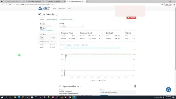Image resolution: width=176 pixels, height=99 pixels.
Task: Toggle the Average Time series in legend
Action: click(x=101, y=81)
